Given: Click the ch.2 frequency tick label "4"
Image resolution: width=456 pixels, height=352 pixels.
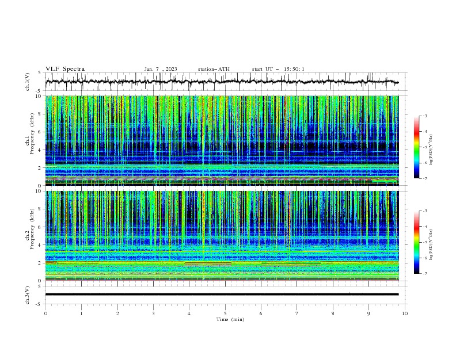Looking at the screenshot, I should pos(41,245).
